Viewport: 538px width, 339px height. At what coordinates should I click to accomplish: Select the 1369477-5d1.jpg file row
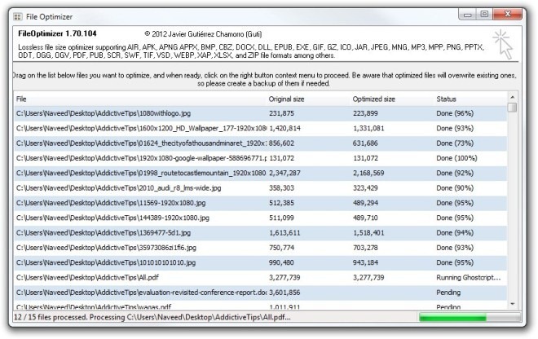[x=260, y=232]
